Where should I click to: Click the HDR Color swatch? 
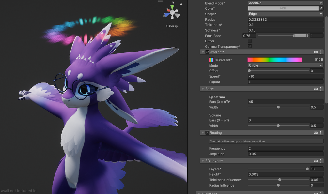click(x=283, y=8)
